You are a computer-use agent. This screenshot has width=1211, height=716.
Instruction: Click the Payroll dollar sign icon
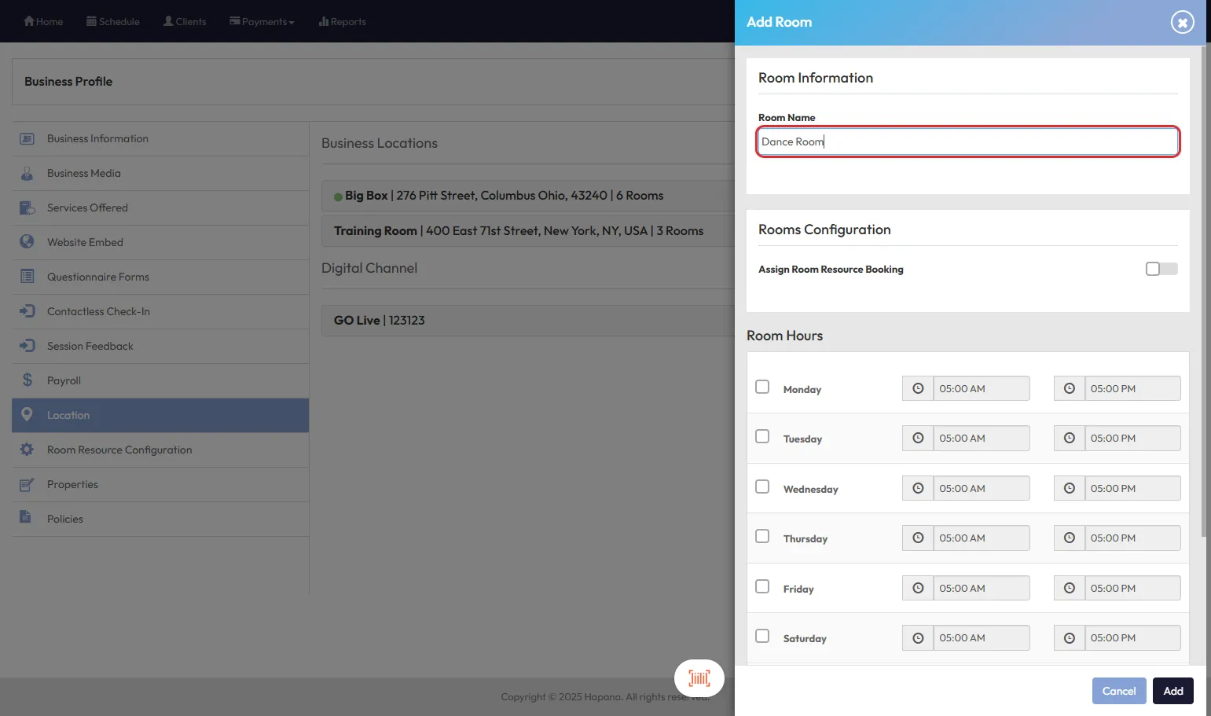[x=28, y=380]
